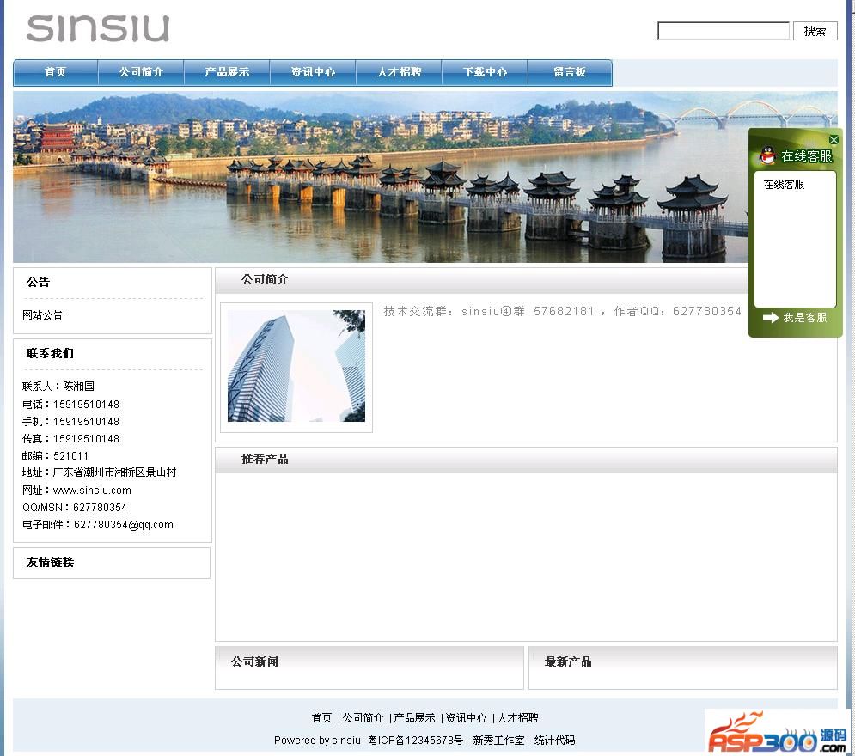
Task: Click the 我是客服 arrow icon
Action: [771, 317]
